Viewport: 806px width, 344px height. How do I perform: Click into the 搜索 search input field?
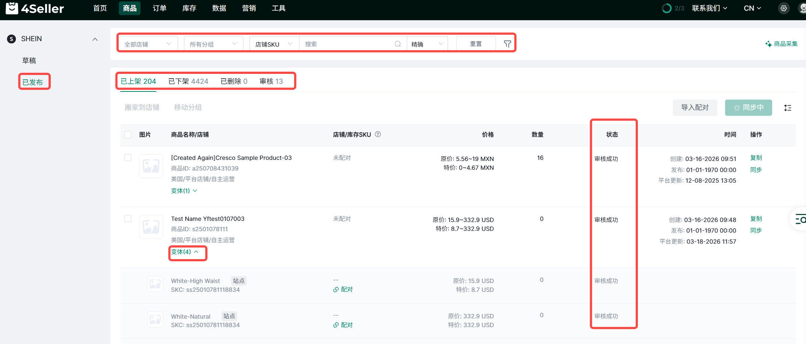346,44
